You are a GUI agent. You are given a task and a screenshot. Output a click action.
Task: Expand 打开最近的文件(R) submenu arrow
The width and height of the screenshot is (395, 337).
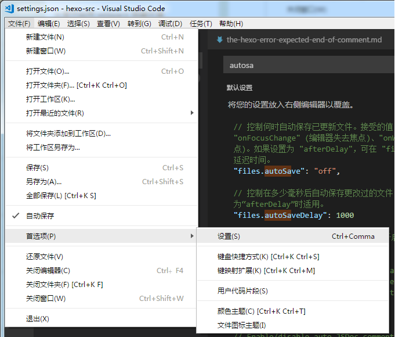pos(192,113)
